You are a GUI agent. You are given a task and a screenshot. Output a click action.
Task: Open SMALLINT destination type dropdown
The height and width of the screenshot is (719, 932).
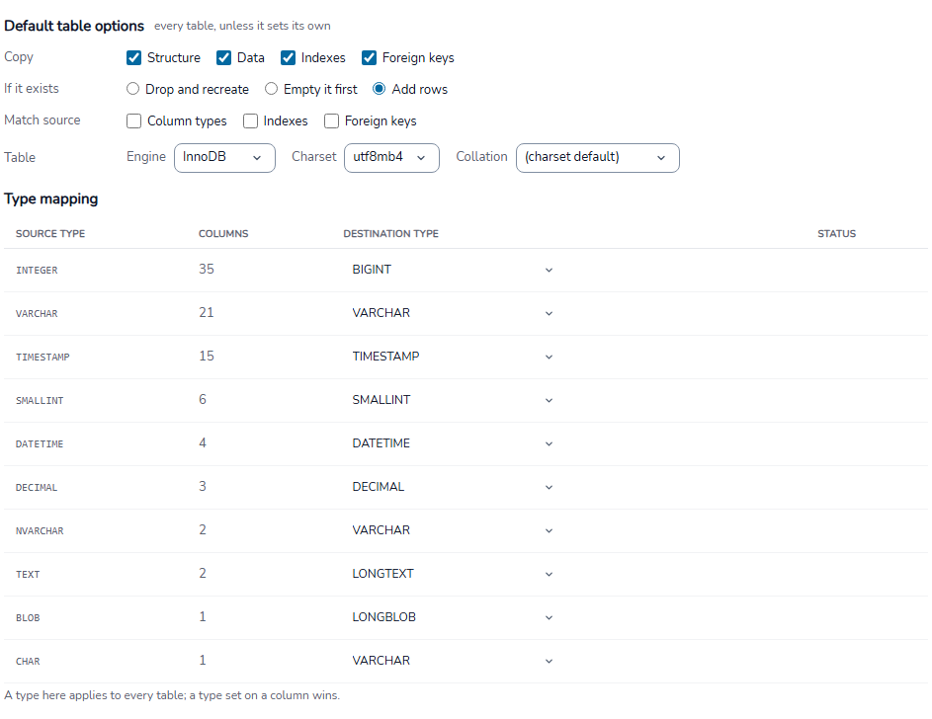(x=453, y=400)
